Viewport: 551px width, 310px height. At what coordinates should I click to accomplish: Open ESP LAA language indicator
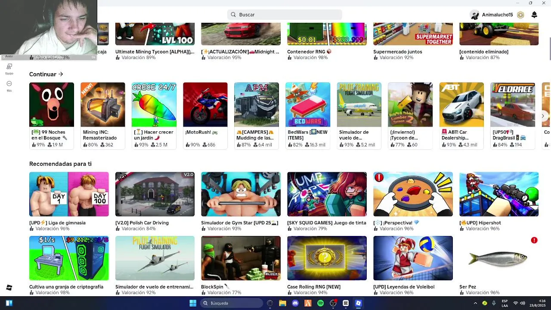tap(505, 303)
